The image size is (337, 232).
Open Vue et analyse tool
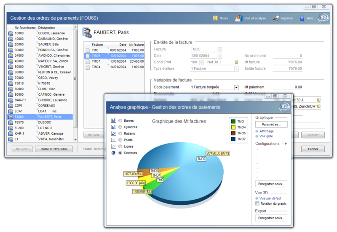[x=238, y=18]
